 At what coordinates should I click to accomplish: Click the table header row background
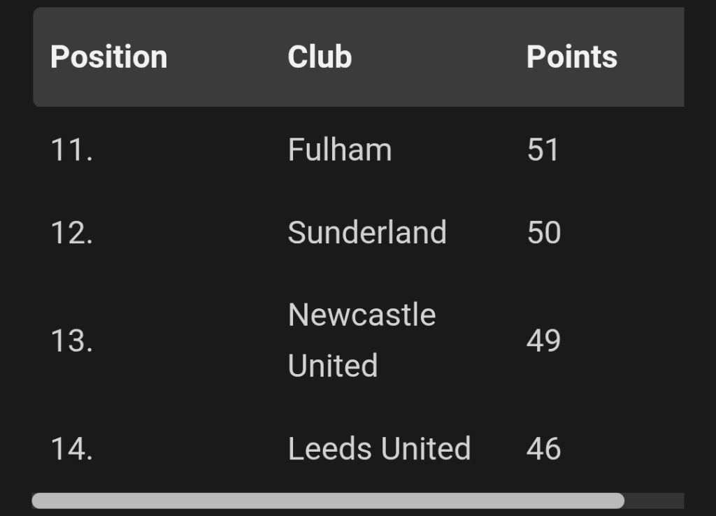click(x=359, y=57)
